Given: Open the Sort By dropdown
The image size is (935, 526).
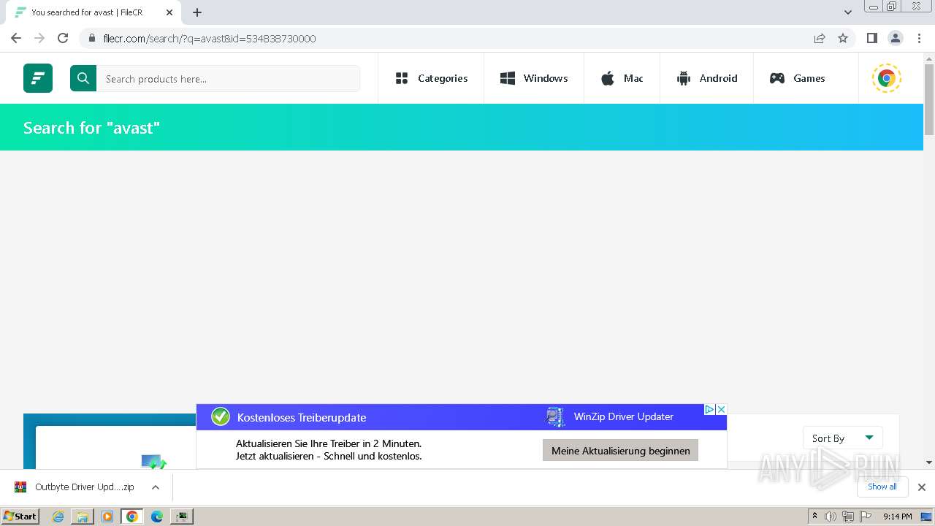Looking at the screenshot, I should tap(843, 438).
